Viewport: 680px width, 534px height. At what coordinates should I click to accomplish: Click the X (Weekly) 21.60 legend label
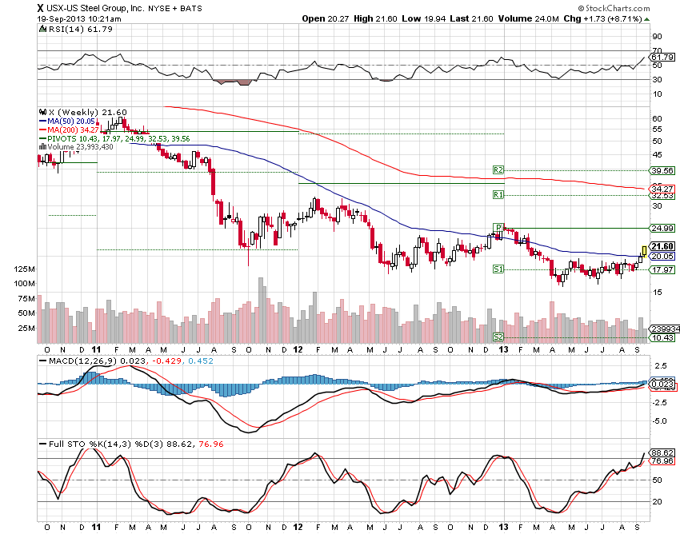[x=88, y=112]
